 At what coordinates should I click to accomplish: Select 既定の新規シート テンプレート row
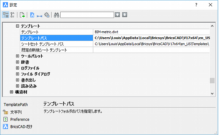pos(57,50)
